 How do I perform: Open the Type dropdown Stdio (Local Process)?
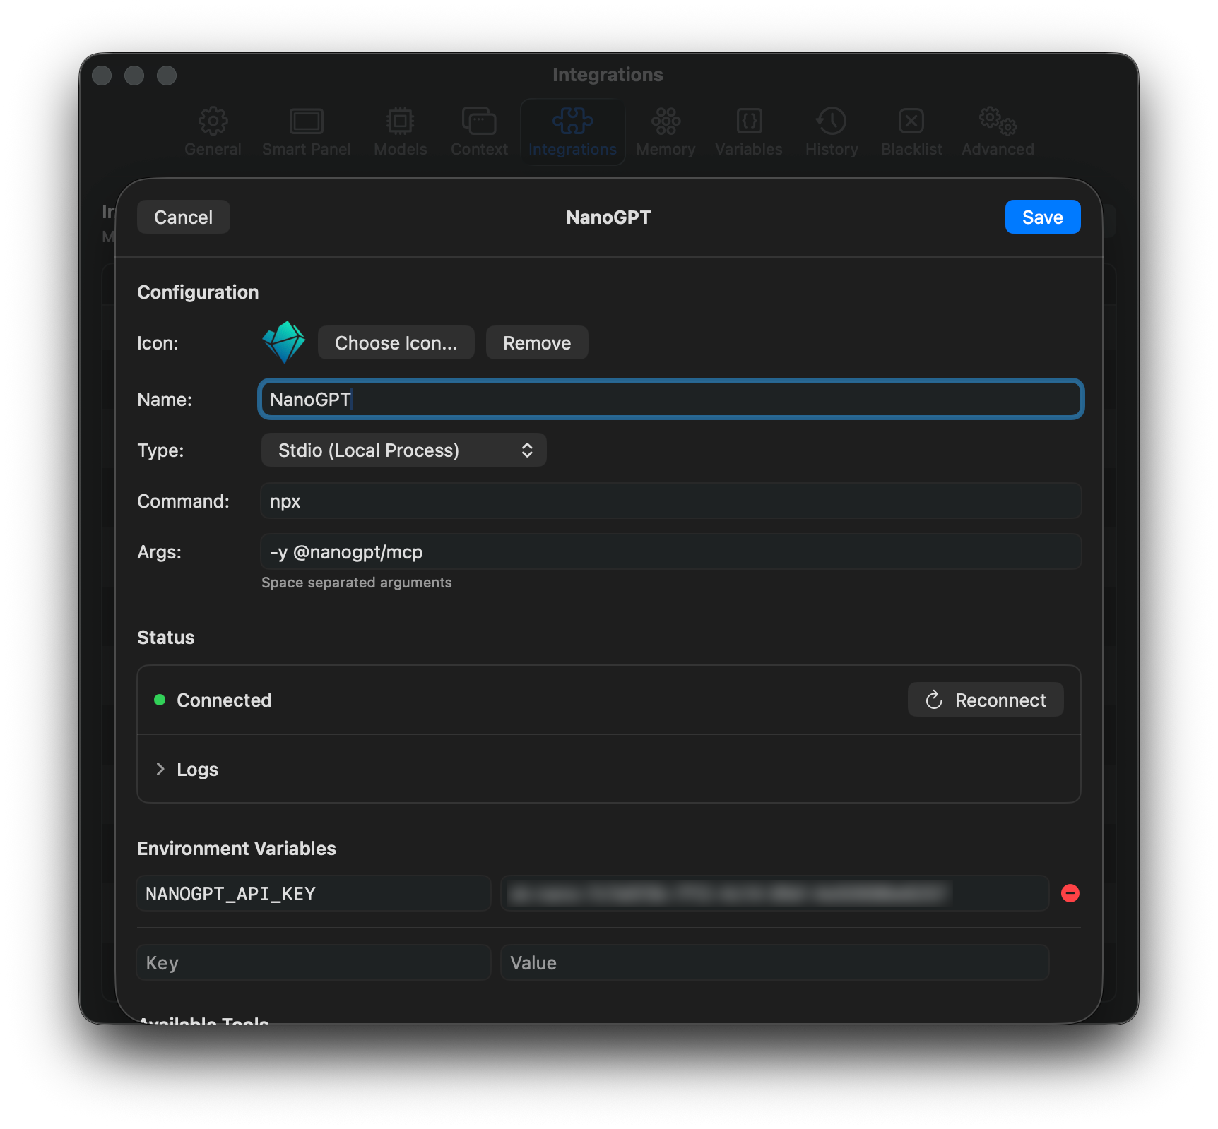click(x=403, y=450)
